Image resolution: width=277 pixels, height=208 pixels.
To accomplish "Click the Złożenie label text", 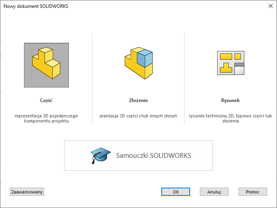I will click(x=138, y=100).
